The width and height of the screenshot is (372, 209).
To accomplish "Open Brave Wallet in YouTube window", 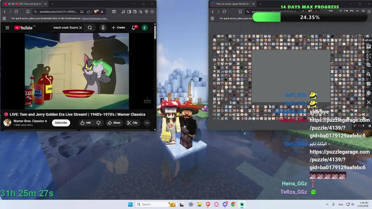I will click(135, 12).
